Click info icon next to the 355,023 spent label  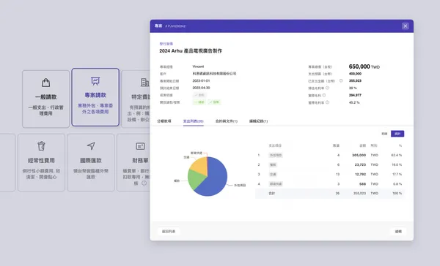pyautogui.click(x=341, y=81)
